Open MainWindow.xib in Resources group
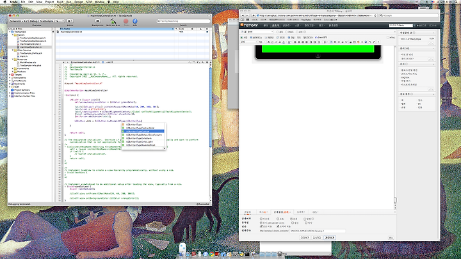 click(28, 62)
